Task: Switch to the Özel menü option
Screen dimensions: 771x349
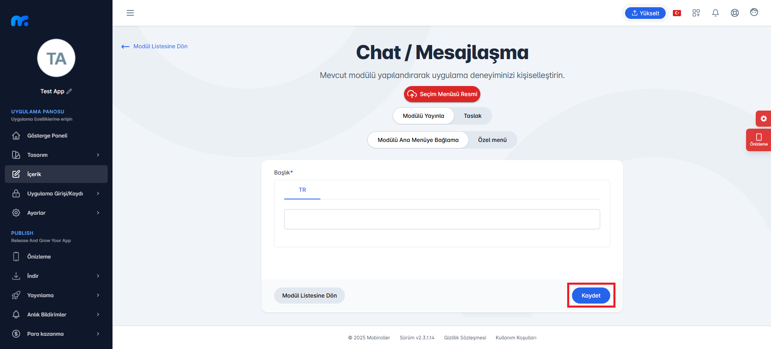Action: [x=492, y=140]
